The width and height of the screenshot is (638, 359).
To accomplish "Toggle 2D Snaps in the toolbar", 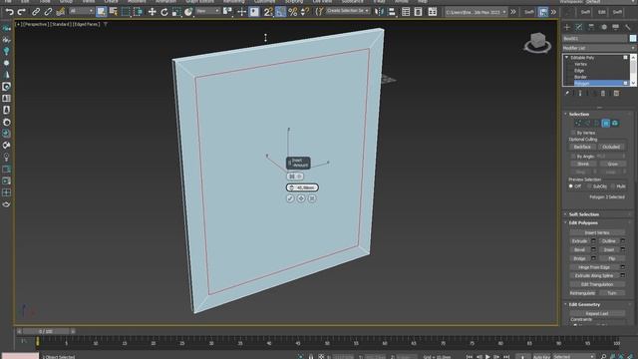I will [268, 12].
